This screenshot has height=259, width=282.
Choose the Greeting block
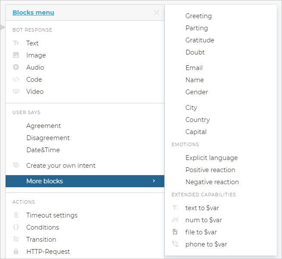point(198,16)
